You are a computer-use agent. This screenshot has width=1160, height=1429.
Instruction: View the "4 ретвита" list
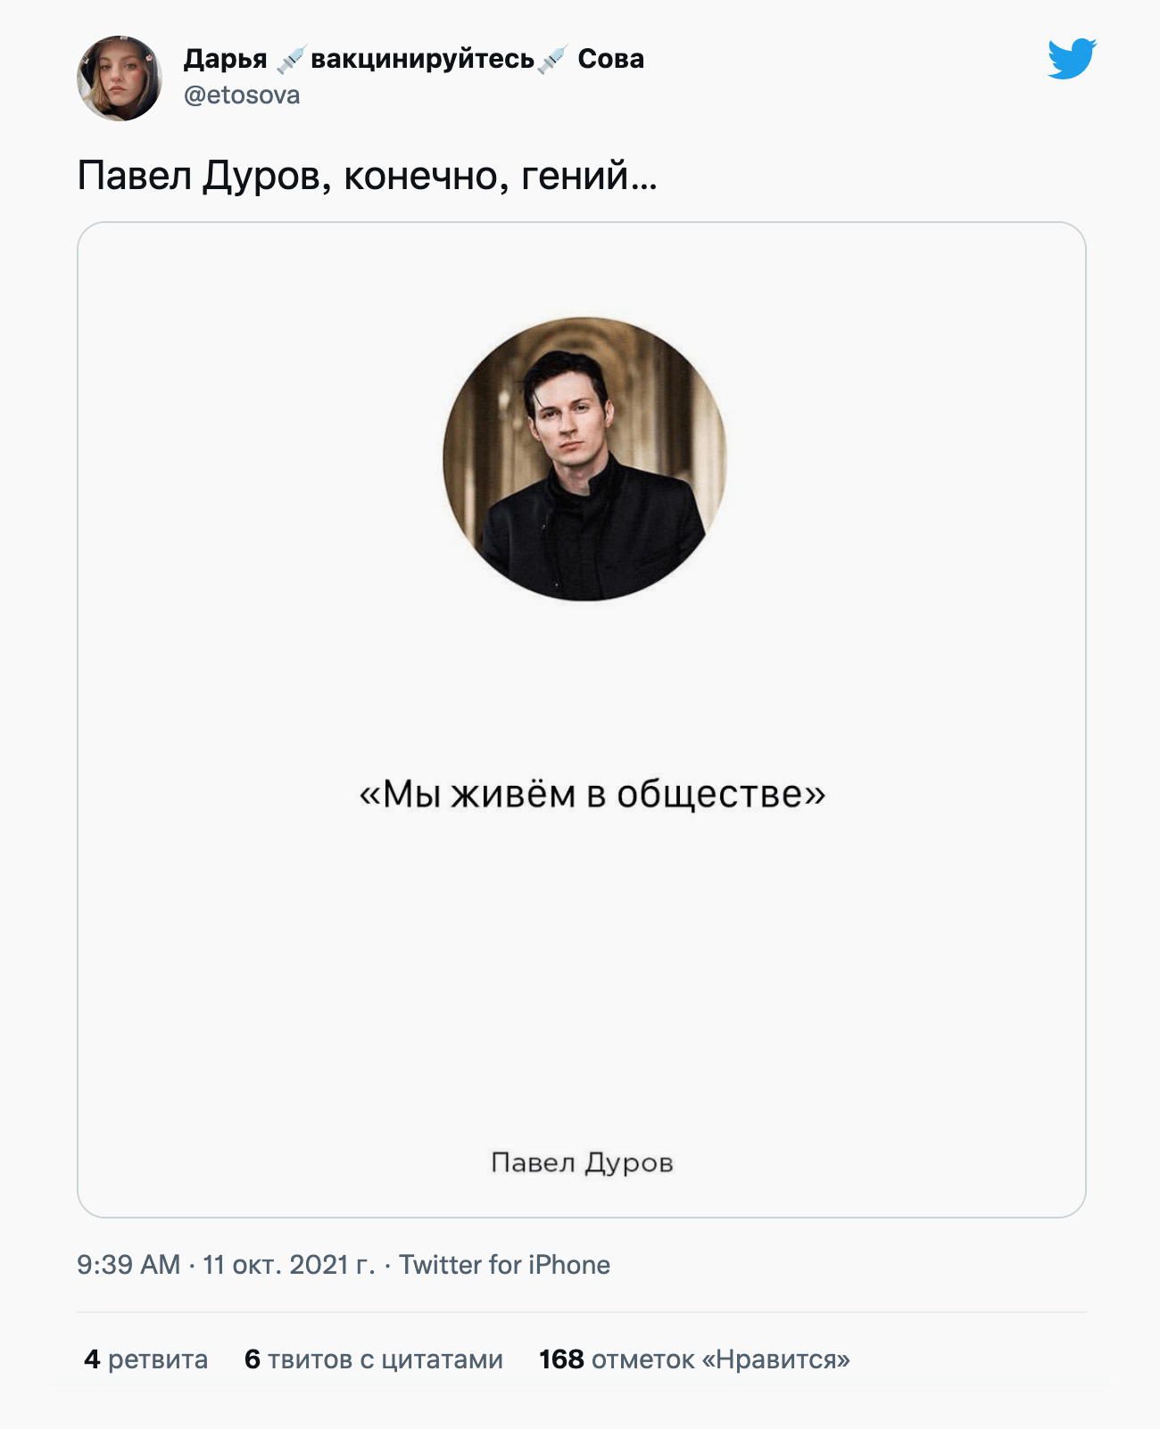[146, 1359]
